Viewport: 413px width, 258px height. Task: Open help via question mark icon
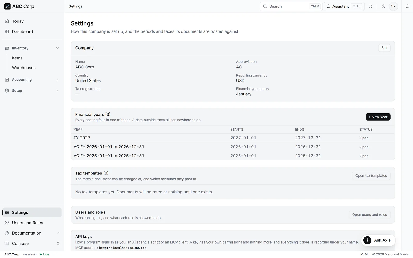[384, 6]
